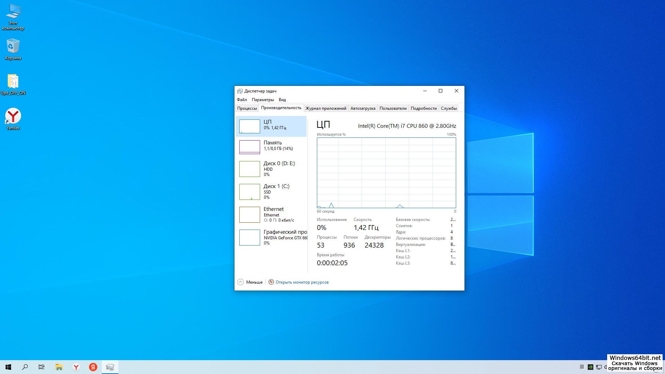Switch to the Процессы tab
Image resolution: width=665 pixels, height=374 pixels.
247,108
